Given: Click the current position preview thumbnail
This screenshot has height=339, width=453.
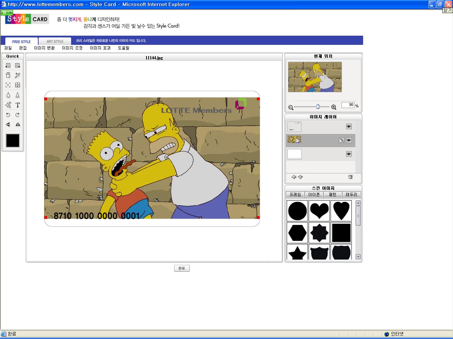Looking at the screenshot, I should click(315, 77).
